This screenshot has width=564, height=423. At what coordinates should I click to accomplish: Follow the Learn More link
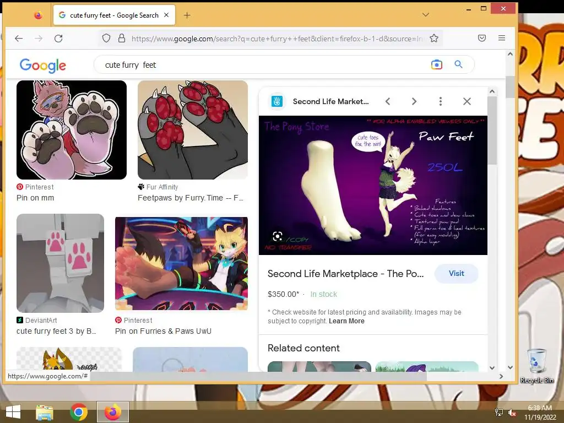(x=346, y=321)
